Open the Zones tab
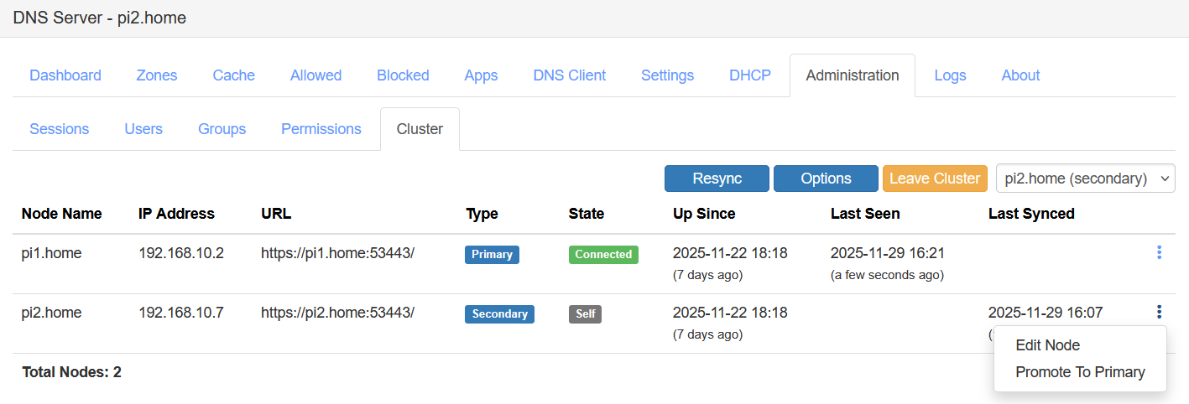 coord(157,75)
